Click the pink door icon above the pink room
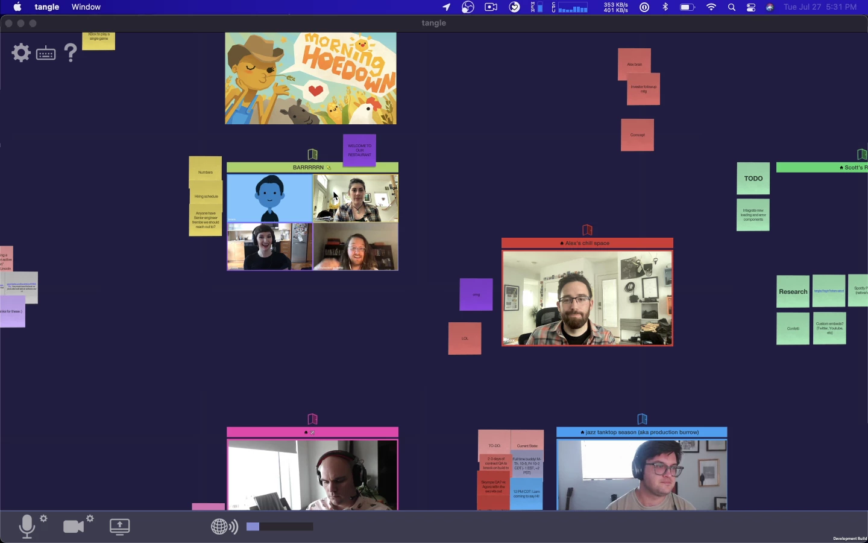 click(312, 419)
